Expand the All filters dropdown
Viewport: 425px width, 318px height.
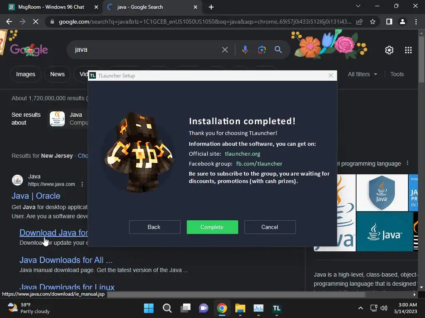[362, 74]
